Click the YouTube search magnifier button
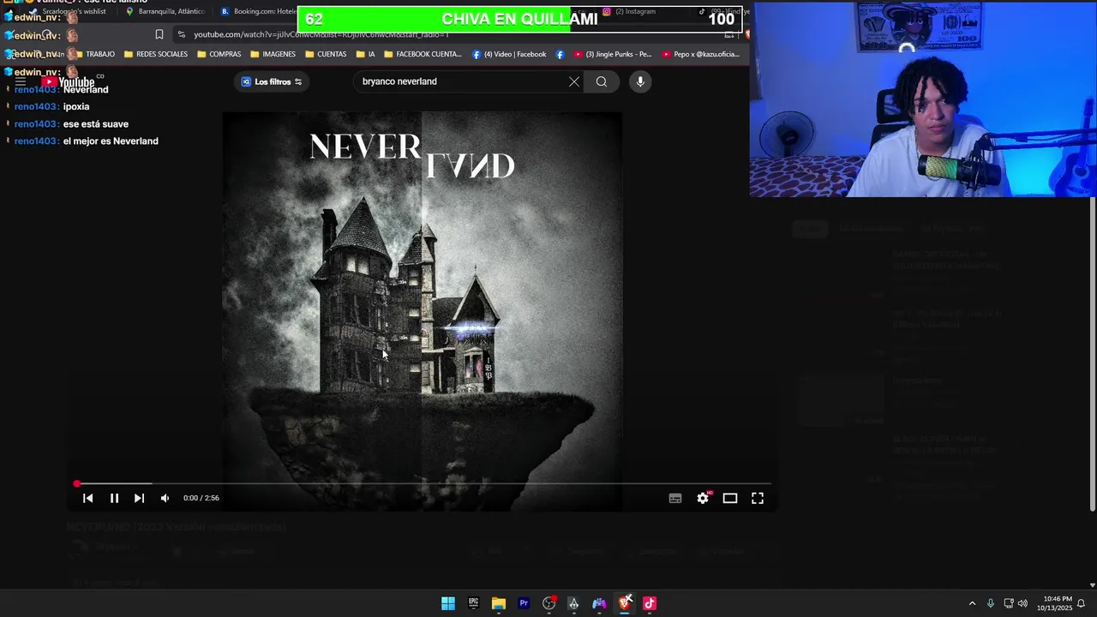 coord(602,81)
